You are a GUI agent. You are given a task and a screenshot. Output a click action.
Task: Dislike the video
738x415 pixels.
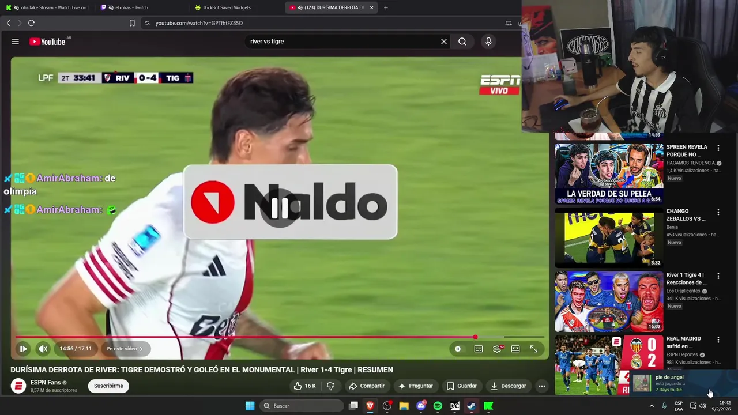pos(331,386)
